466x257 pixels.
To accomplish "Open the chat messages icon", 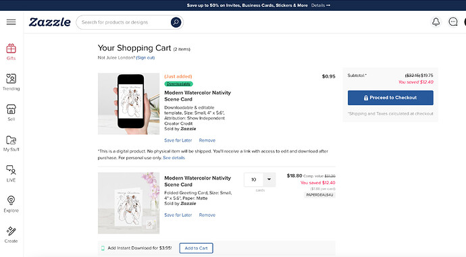I will 453,22.
